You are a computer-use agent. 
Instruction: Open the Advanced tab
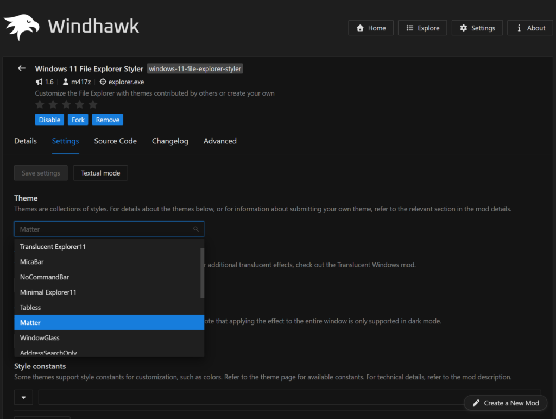click(220, 141)
